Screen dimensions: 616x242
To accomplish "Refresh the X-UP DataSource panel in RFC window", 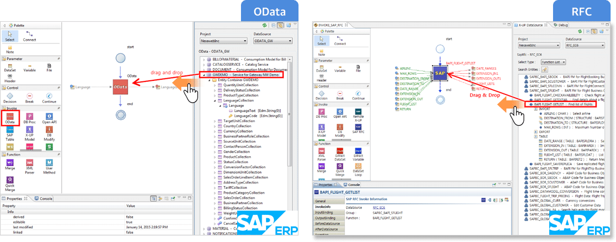I will point(579,31).
